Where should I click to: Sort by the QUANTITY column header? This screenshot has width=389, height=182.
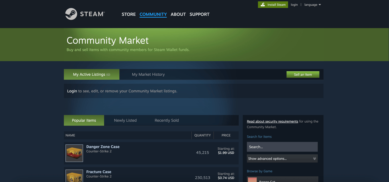pos(202,135)
